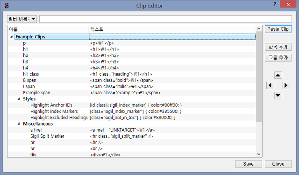Click the <h2>₩1</h2> text cell
The height and width of the screenshot is (175, 299).
(105, 56)
